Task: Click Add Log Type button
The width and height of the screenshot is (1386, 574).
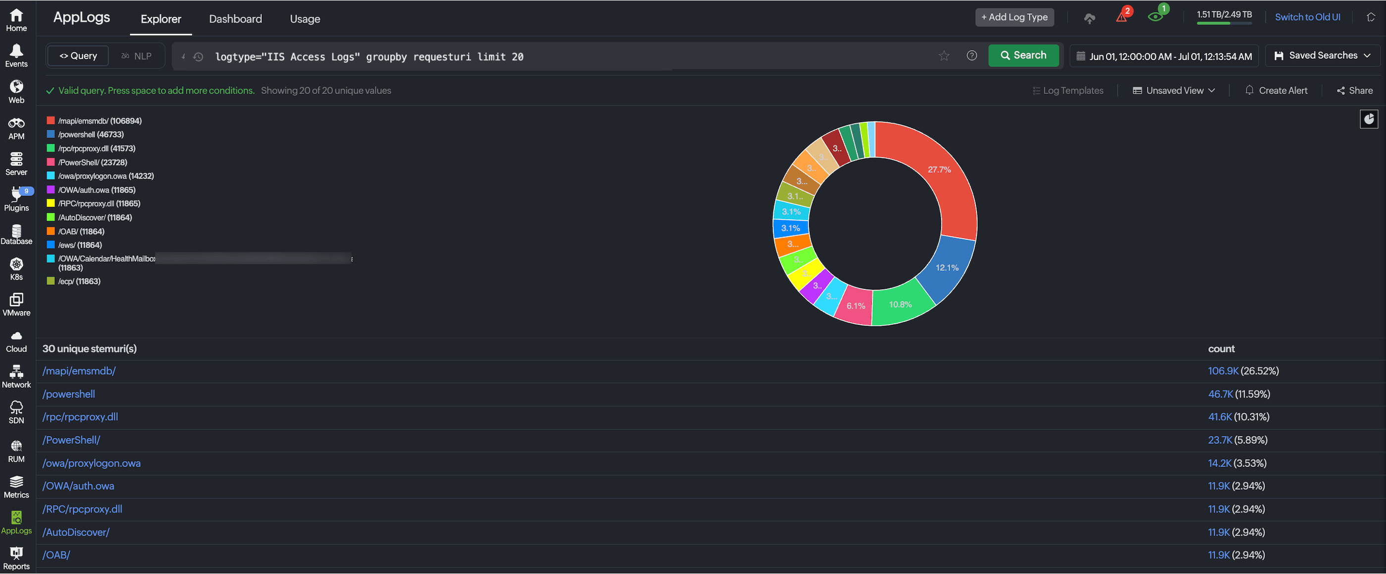Action: pyautogui.click(x=1014, y=17)
